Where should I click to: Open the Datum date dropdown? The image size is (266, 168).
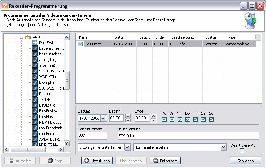[x=103, y=118]
